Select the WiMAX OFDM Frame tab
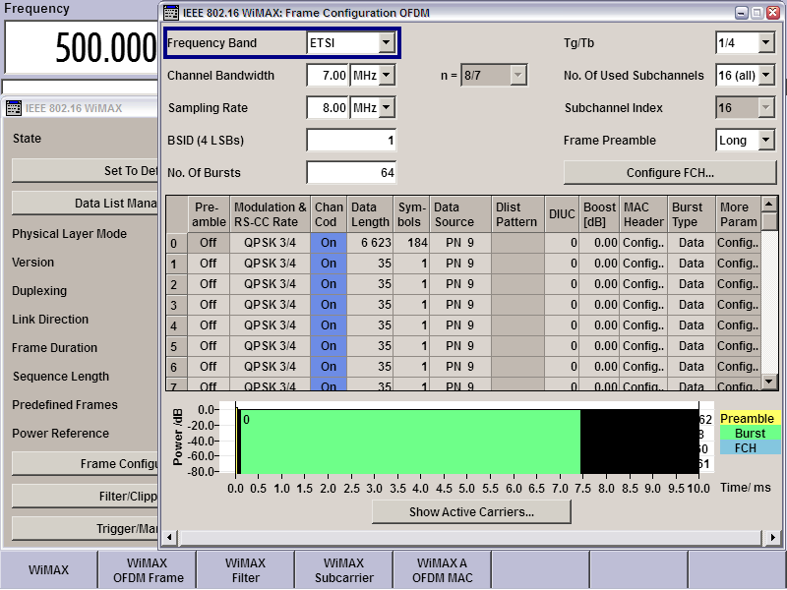 (x=148, y=570)
